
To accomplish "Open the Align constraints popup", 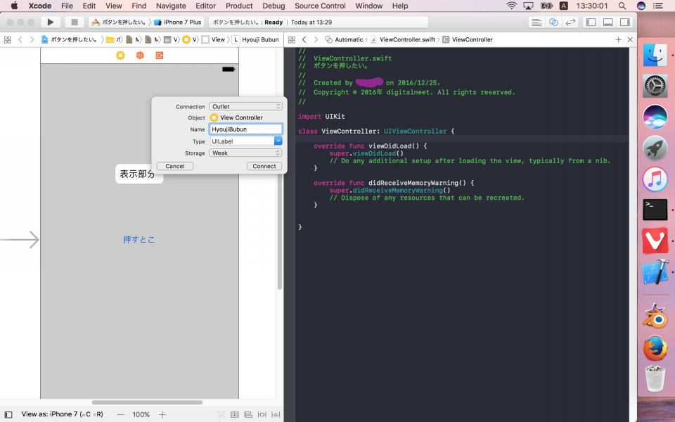I will point(248,415).
